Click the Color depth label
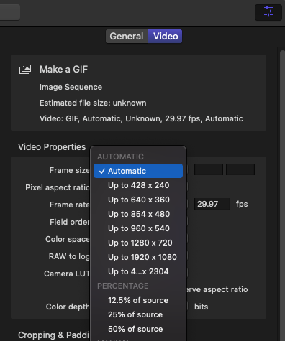Screen dimensions: 285x341 (x=68, y=307)
